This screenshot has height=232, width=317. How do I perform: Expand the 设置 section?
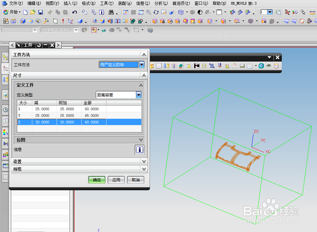144,162
